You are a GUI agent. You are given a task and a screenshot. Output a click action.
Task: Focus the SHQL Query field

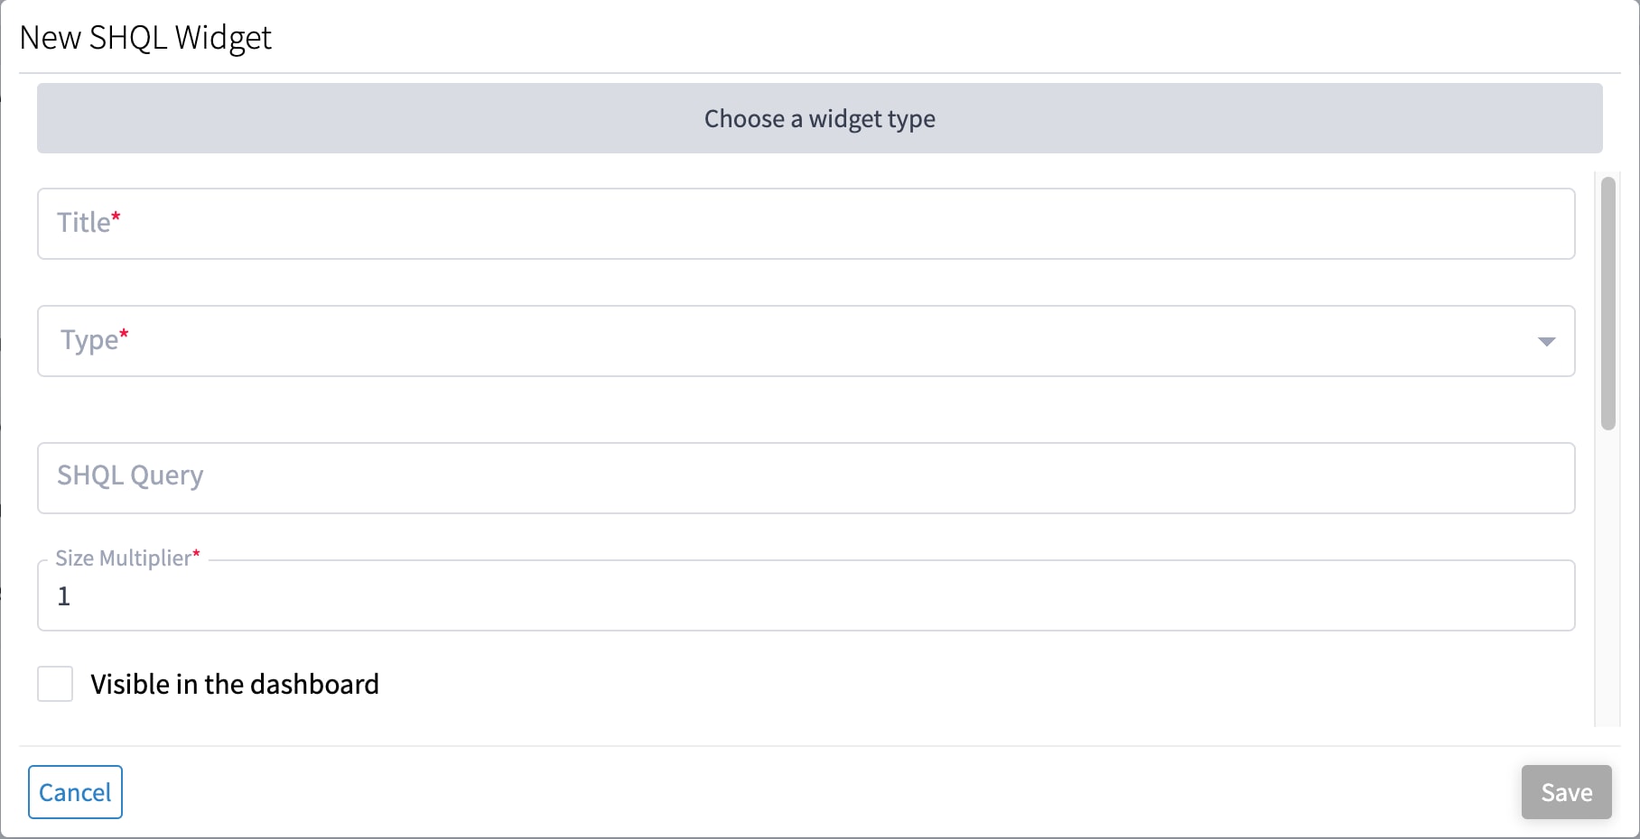tap(806, 478)
